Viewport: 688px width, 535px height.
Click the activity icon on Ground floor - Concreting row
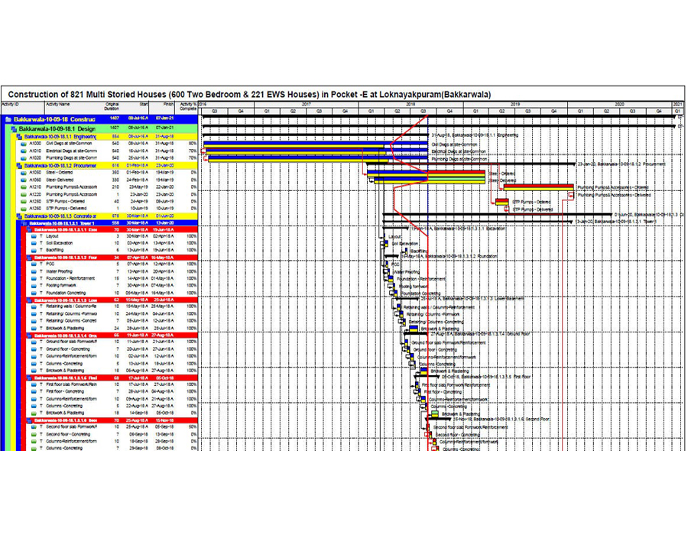click(34, 349)
